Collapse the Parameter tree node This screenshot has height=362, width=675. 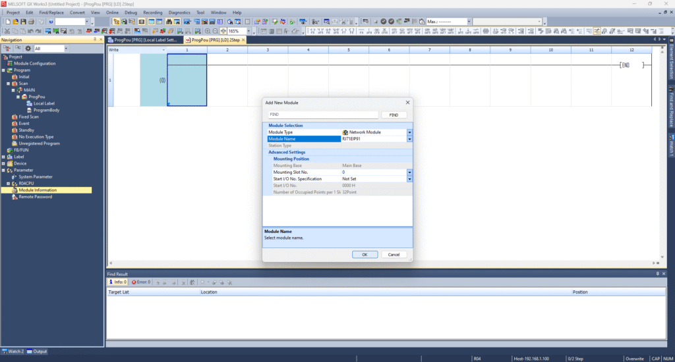(3, 170)
